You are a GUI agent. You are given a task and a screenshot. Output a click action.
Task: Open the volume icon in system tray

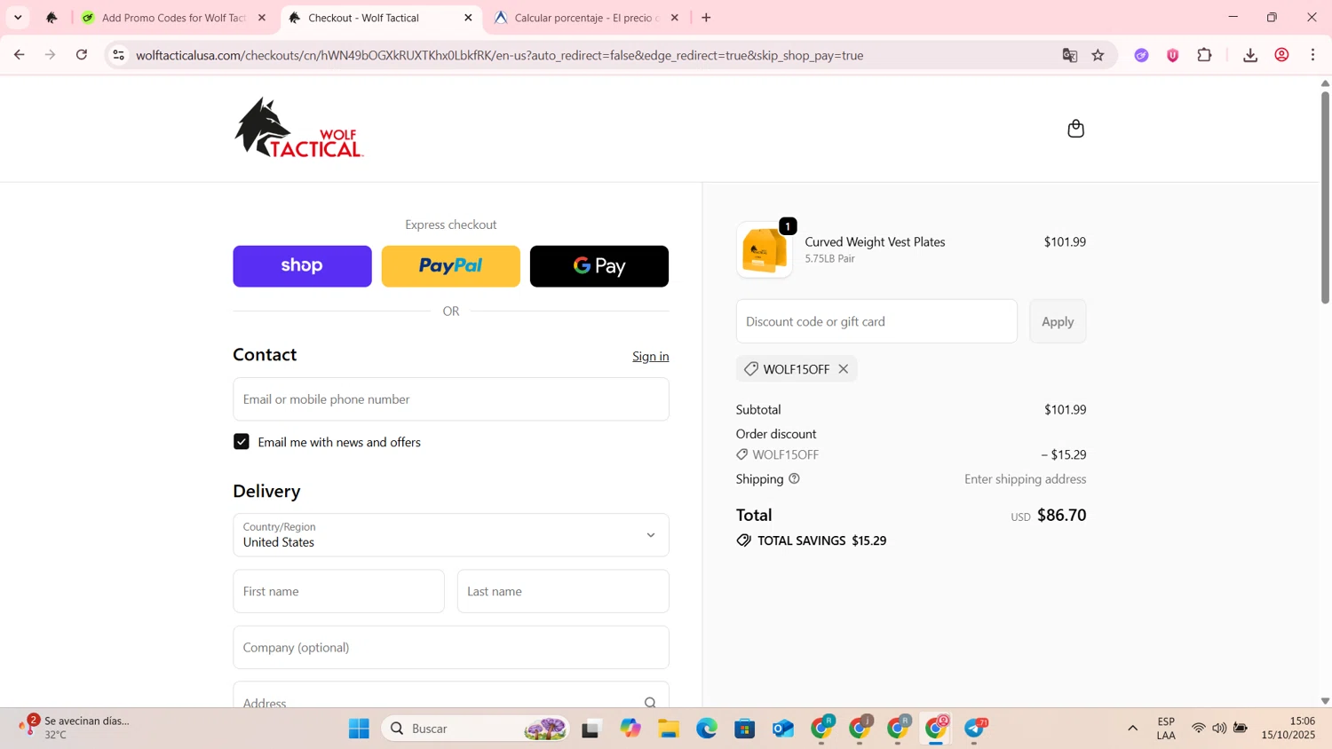click(x=1219, y=729)
